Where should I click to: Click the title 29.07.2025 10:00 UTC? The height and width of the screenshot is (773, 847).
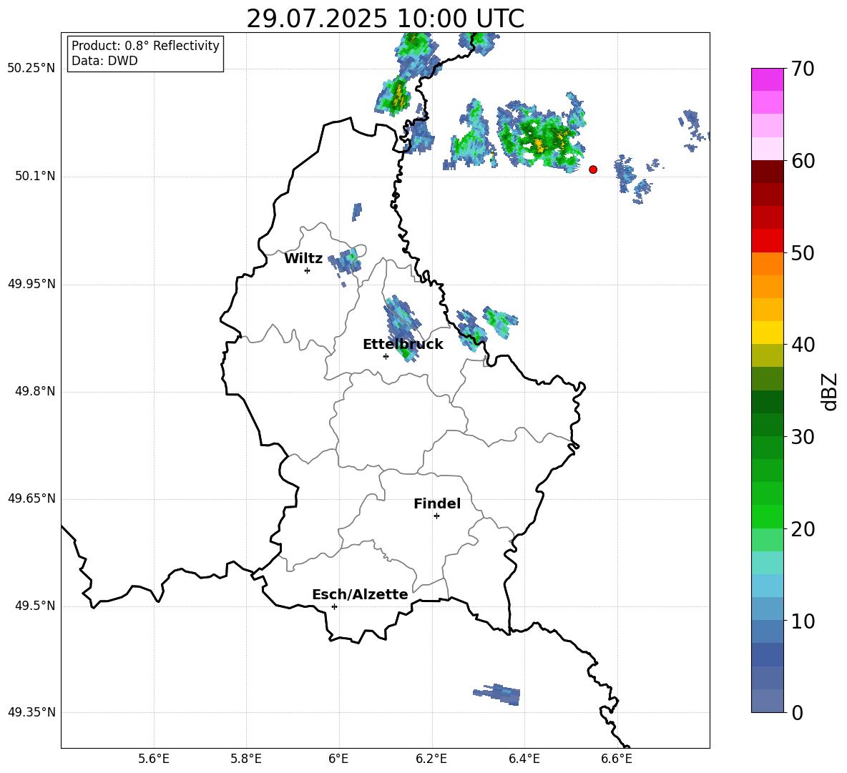[385, 19]
